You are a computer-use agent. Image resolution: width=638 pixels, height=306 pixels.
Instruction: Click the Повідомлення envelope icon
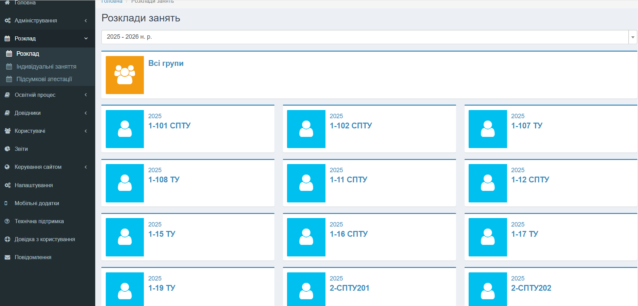click(x=7, y=257)
